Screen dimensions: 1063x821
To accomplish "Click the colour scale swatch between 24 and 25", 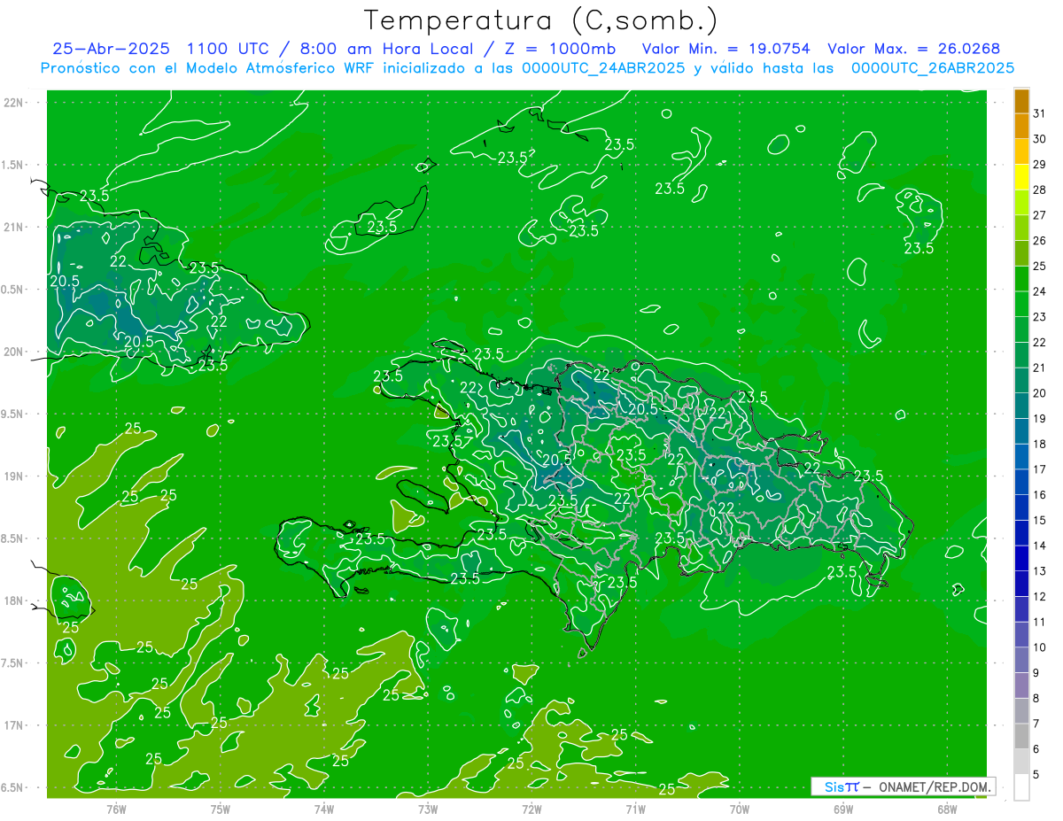I will pyautogui.click(x=1021, y=279).
